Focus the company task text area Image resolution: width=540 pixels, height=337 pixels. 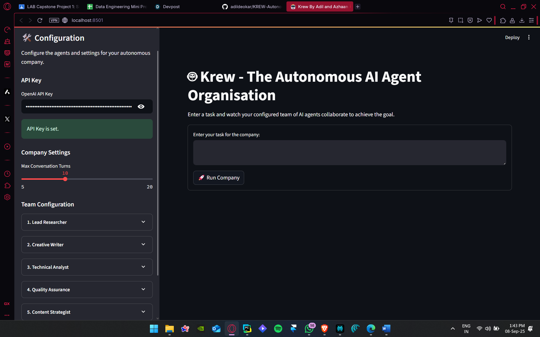(x=349, y=152)
